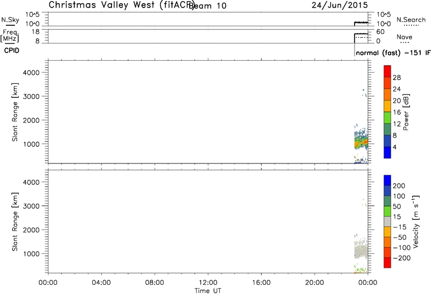Select the power swatch below 4 dB
This screenshot has width=431, height=294.
coord(387,153)
